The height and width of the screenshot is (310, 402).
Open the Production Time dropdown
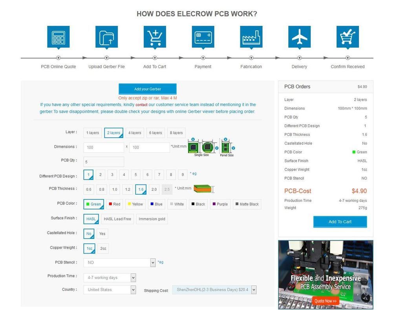[110, 278]
